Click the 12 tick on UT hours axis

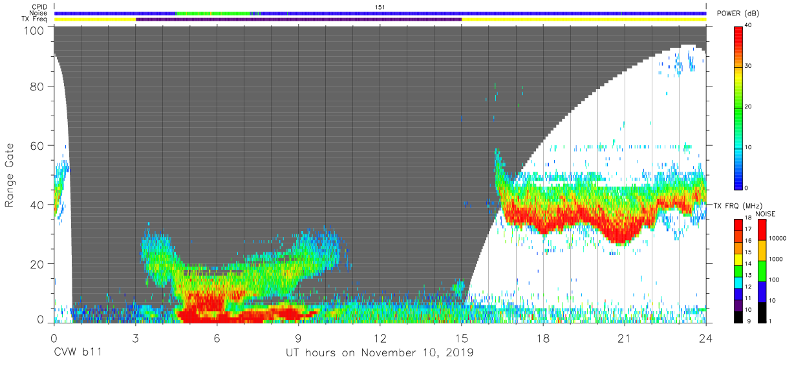click(380, 338)
